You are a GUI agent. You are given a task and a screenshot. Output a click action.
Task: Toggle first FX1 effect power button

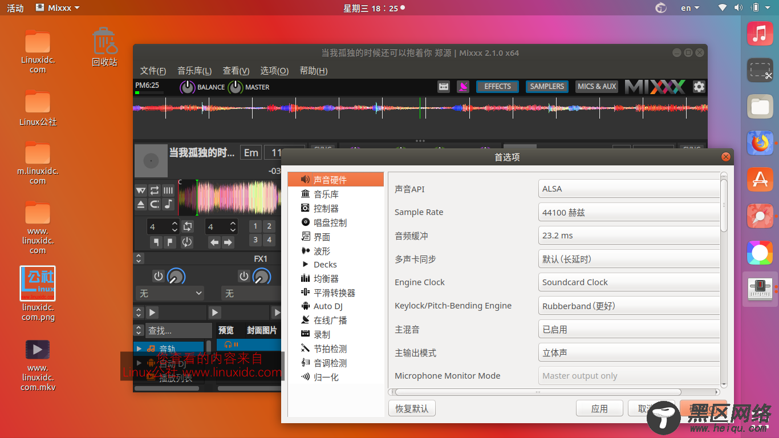159,277
